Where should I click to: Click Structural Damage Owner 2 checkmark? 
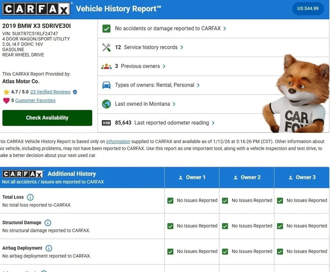coord(225,226)
